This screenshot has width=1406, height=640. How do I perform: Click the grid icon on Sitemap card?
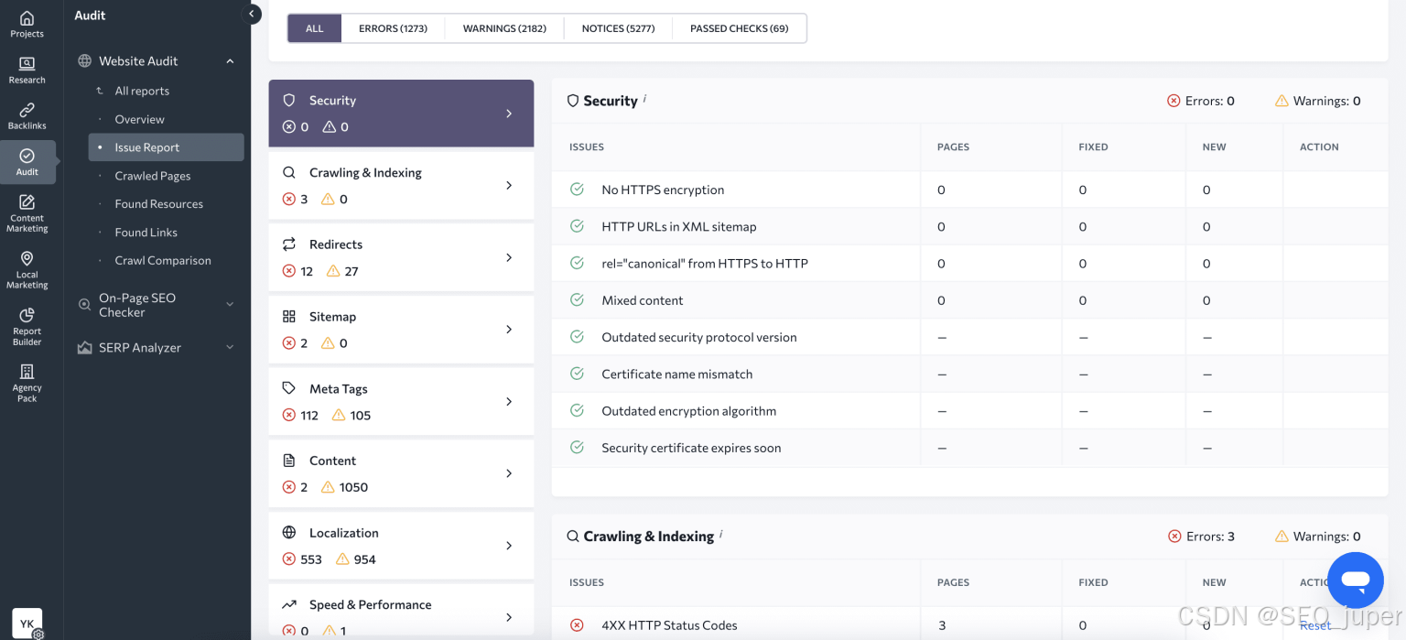[x=289, y=316]
